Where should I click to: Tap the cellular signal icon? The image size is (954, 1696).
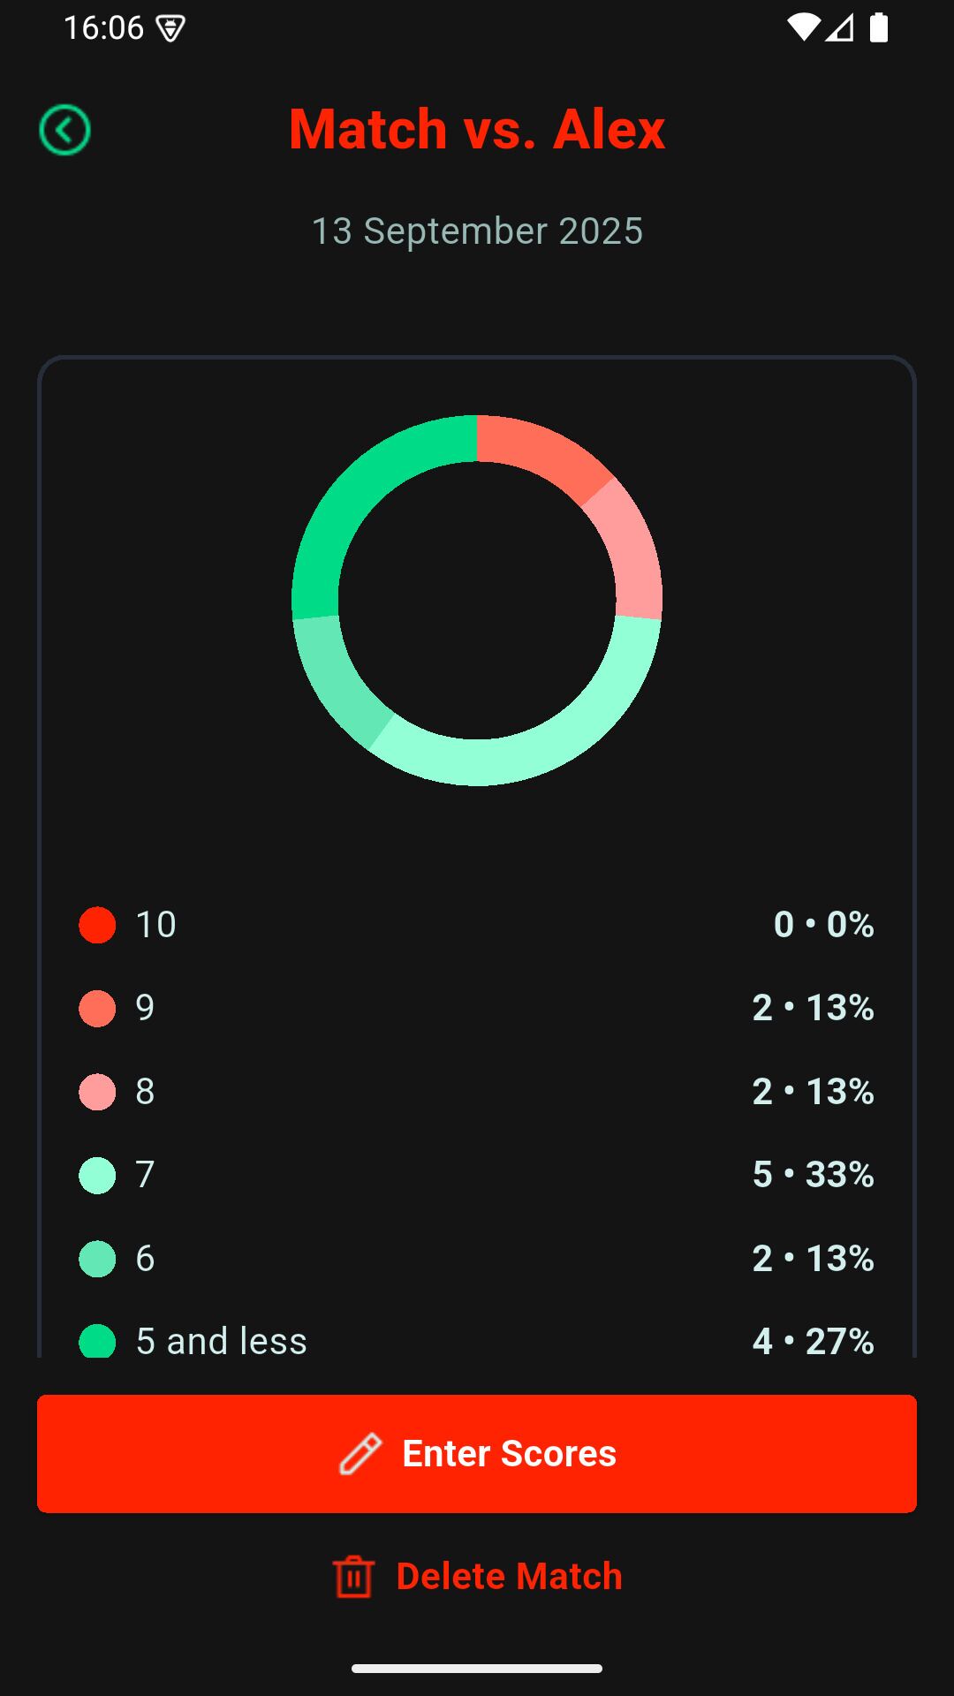click(838, 27)
